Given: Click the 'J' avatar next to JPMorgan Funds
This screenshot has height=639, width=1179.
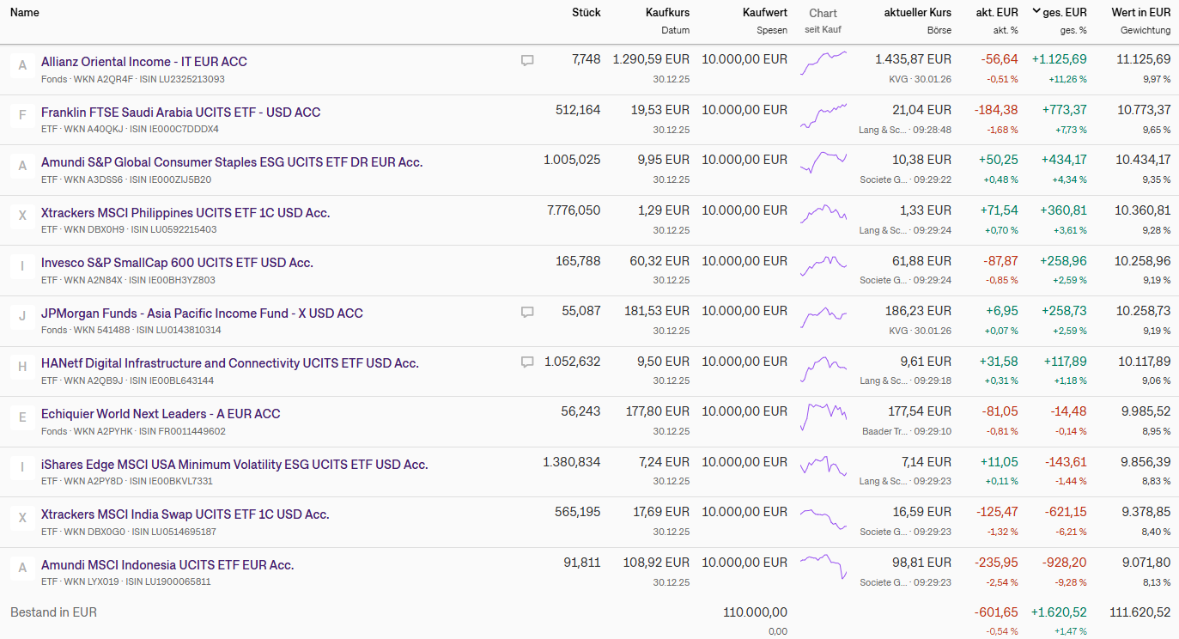Looking at the screenshot, I should coord(22,317).
